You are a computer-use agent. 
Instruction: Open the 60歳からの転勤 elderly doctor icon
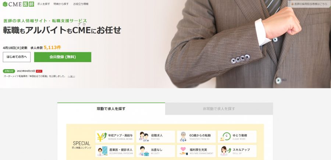point(196,136)
